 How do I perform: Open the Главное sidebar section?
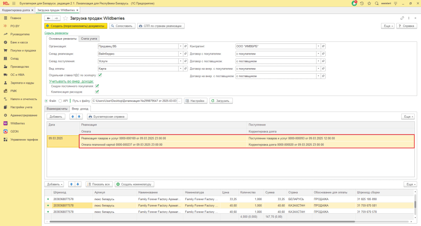16,18
